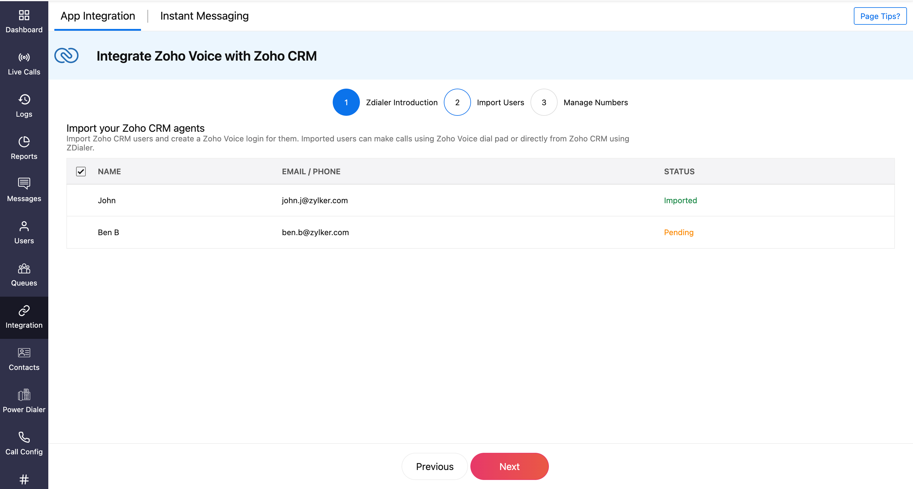Screen dimensions: 913x489
Task: Jump to step 2 Import Users
Action: point(457,102)
